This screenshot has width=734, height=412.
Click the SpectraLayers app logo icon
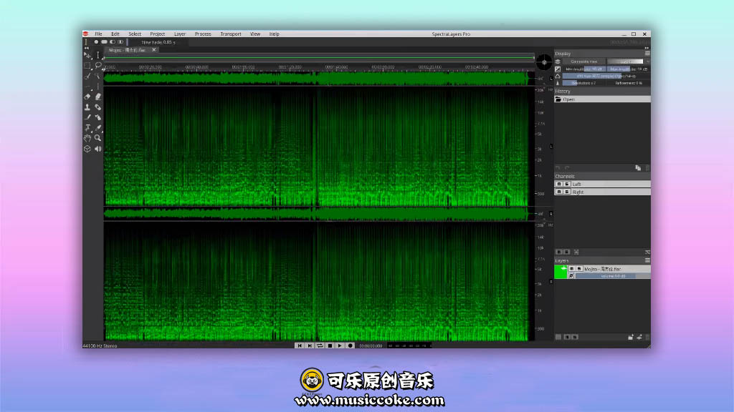coord(86,34)
